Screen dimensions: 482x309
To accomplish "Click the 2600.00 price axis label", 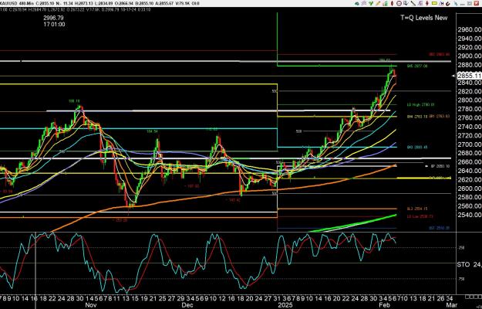I will tap(470, 188).
